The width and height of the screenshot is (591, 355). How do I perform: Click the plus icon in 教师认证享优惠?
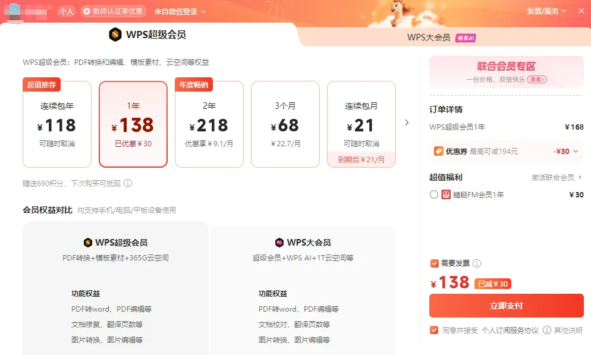click(x=87, y=11)
